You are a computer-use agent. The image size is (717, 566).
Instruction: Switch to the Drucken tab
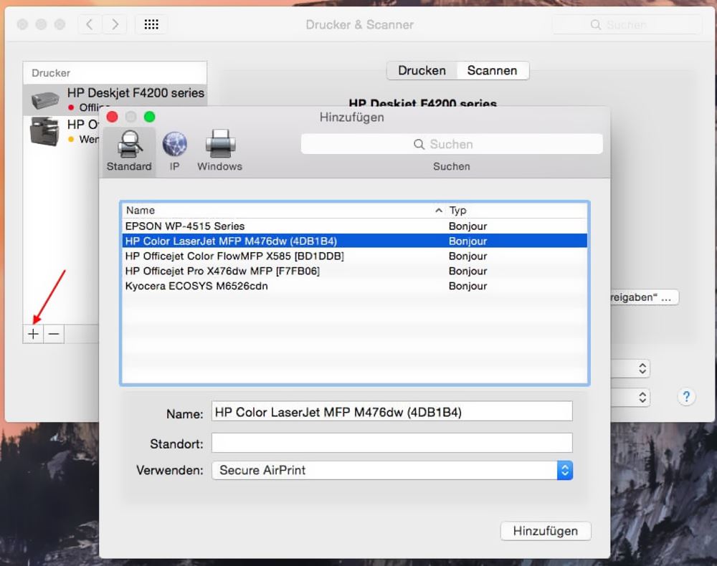[x=422, y=71]
